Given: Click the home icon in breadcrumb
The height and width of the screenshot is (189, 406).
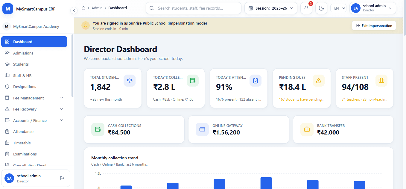Looking at the screenshot, I should click(x=83, y=8).
